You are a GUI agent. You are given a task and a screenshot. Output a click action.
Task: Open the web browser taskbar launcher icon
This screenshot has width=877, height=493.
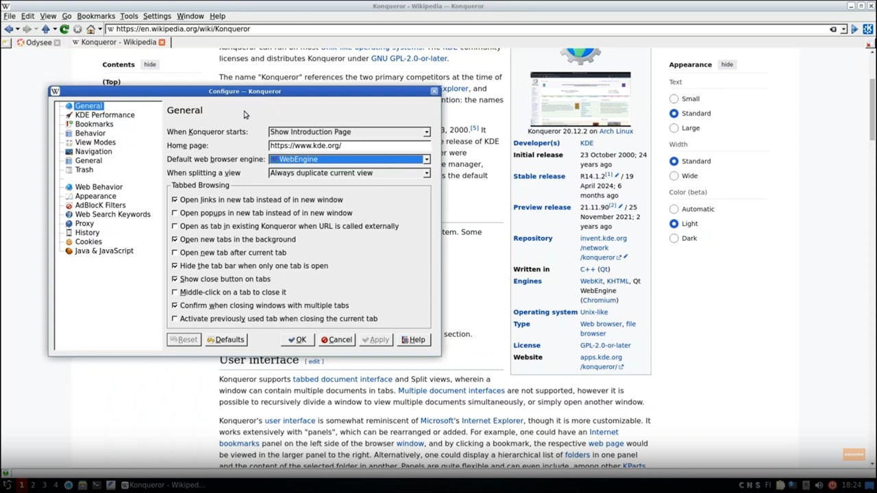pyautogui.click(x=69, y=485)
